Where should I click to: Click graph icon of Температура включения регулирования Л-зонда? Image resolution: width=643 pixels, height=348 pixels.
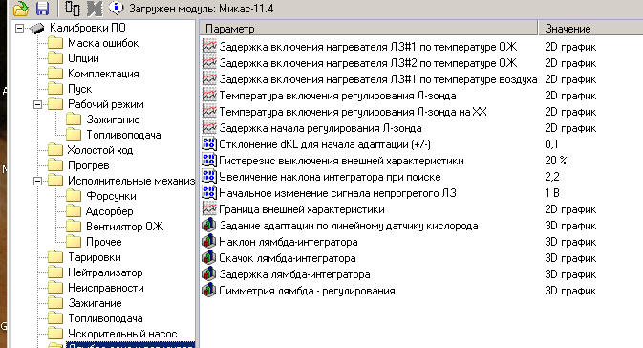pyautogui.click(x=209, y=96)
